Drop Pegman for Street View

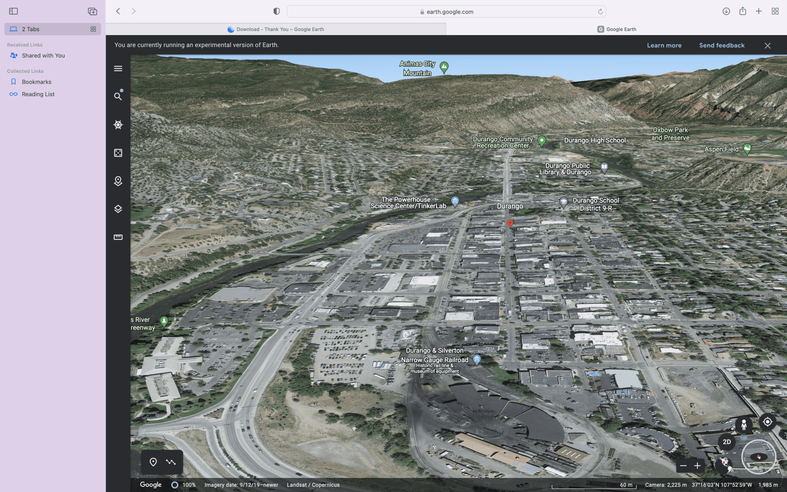point(744,424)
